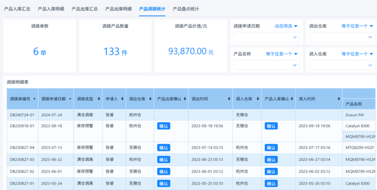Select order number DB240724-01
The height and width of the screenshot is (190, 377).
coord(22,115)
